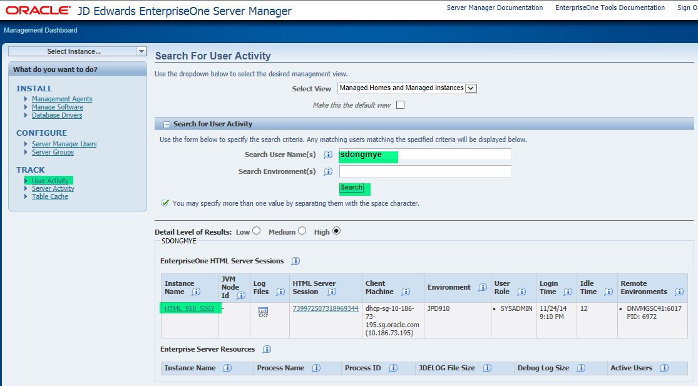Open session 739972507318969344 link
Viewport: 698px width, 386px height.
tap(326, 308)
